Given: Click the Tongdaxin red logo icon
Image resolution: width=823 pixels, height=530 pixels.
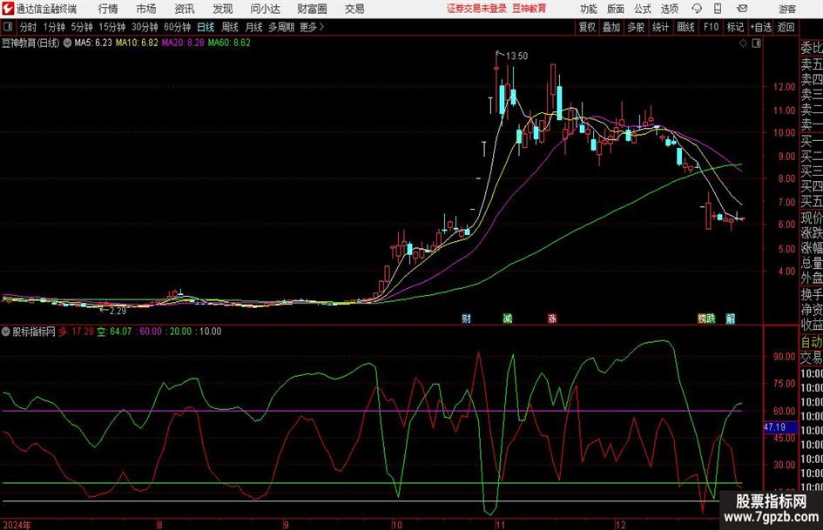Looking at the screenshot, I should 8,9.
